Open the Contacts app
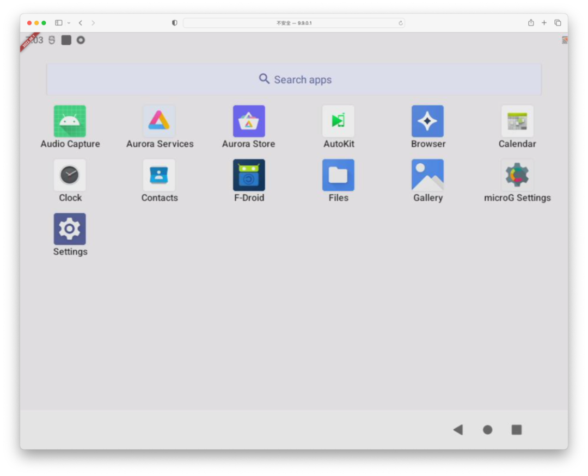This screenshot has height=476, width=588. [x=159, y=175]
